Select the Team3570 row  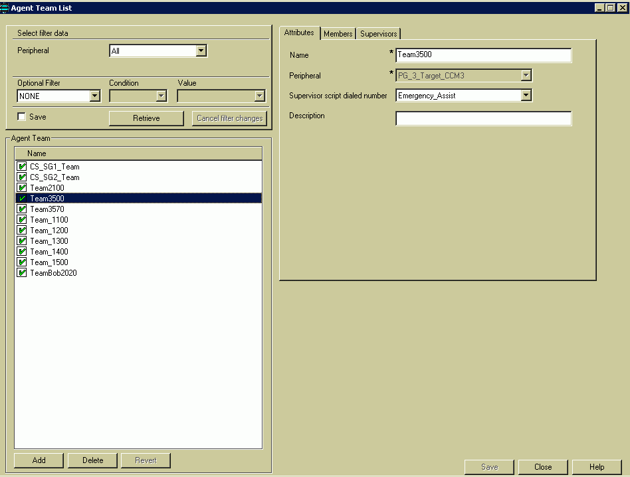pyautogui.click(x=138, y=209)
